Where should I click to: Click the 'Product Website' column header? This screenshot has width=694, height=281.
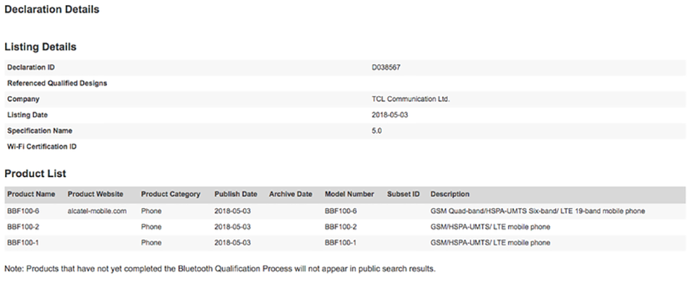tap(95, 194)
